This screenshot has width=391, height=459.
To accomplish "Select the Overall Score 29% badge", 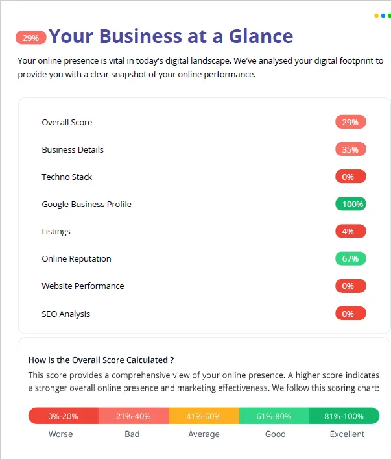I will [x=350, y=122].
